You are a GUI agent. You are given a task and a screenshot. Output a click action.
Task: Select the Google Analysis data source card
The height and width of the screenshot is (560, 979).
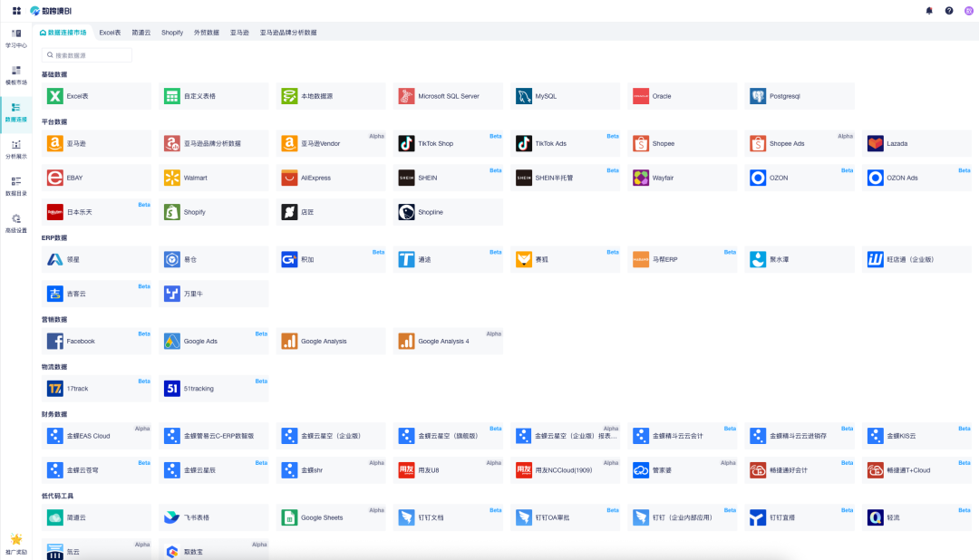pyautogui.click(x=331, y=342)
